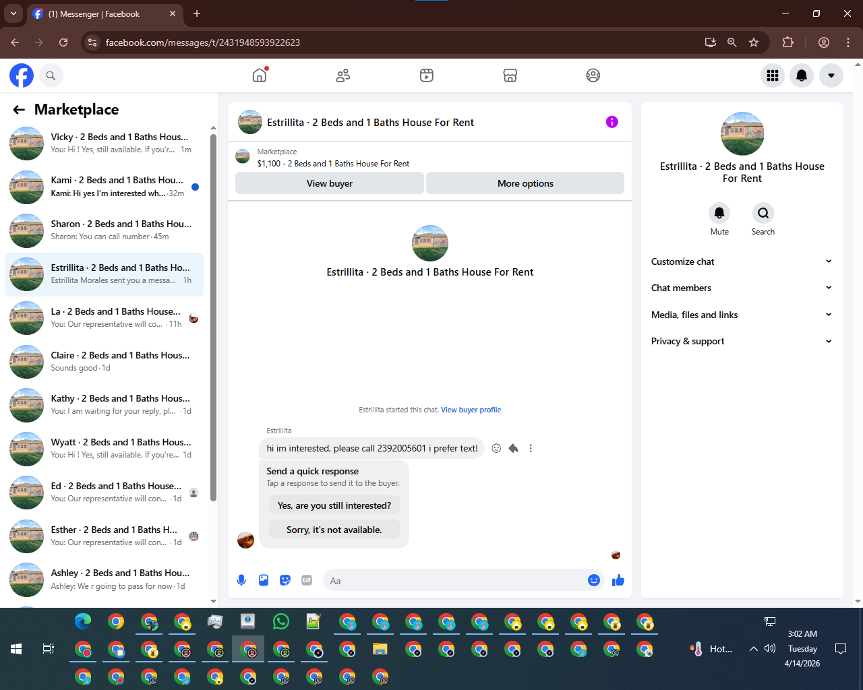This screenshot has height=690, width=863.
Task: Open Kathy's conversation
Action: [104, 405]
